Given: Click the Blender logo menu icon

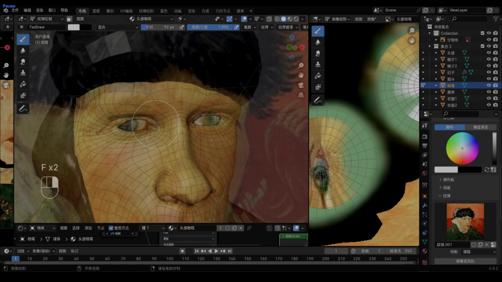Looking at the screenshot, I should 6,10.
